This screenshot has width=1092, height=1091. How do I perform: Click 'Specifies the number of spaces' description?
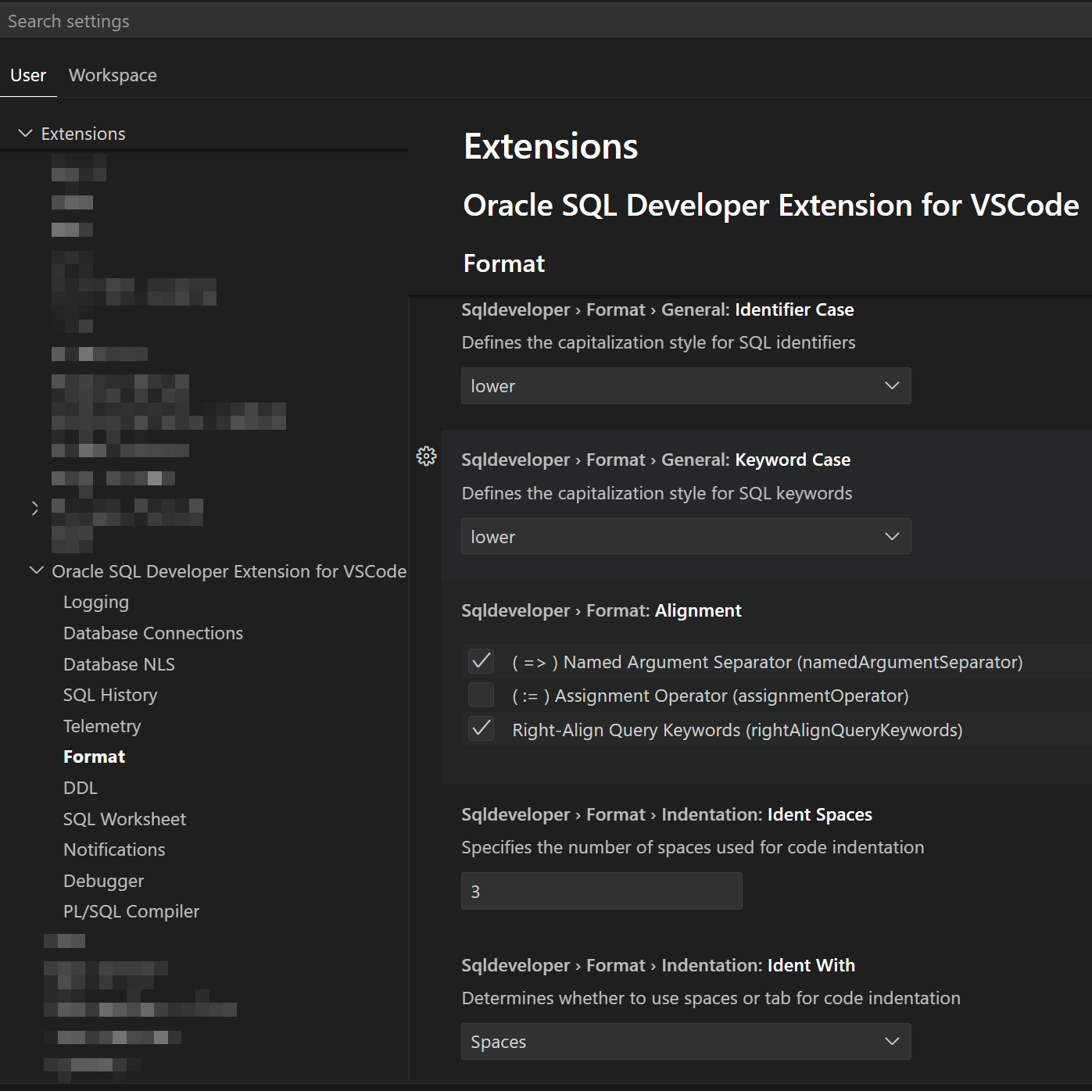click(693, 847)
